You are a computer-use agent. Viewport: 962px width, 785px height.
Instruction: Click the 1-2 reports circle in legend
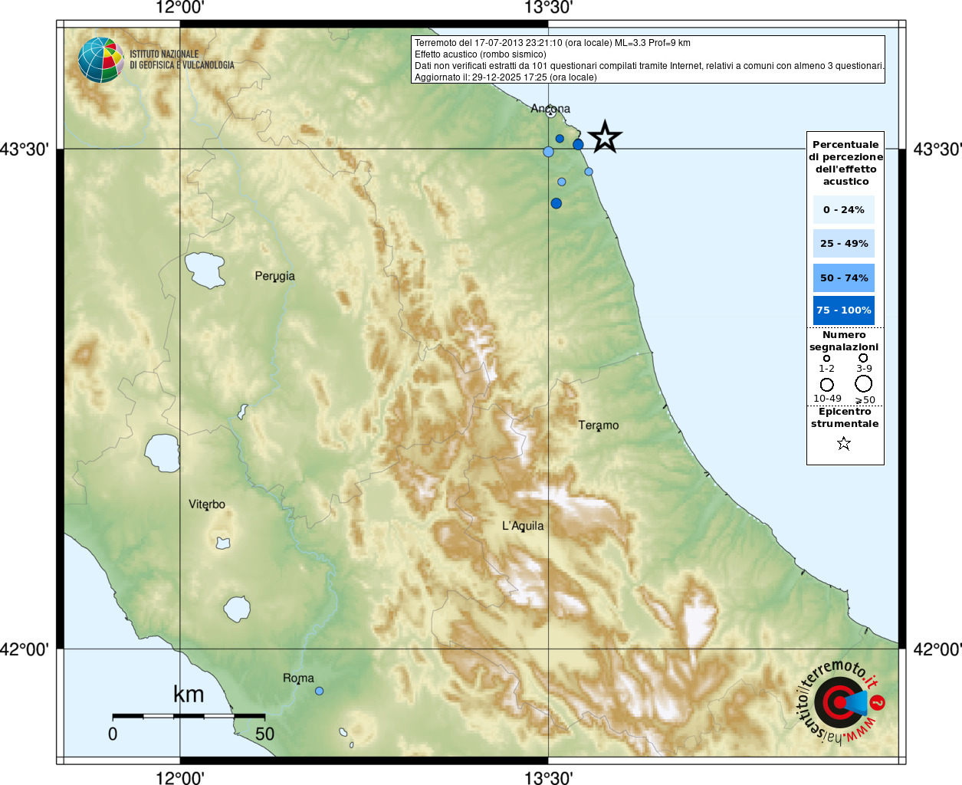pyautogui.click(x=826, y=358)
